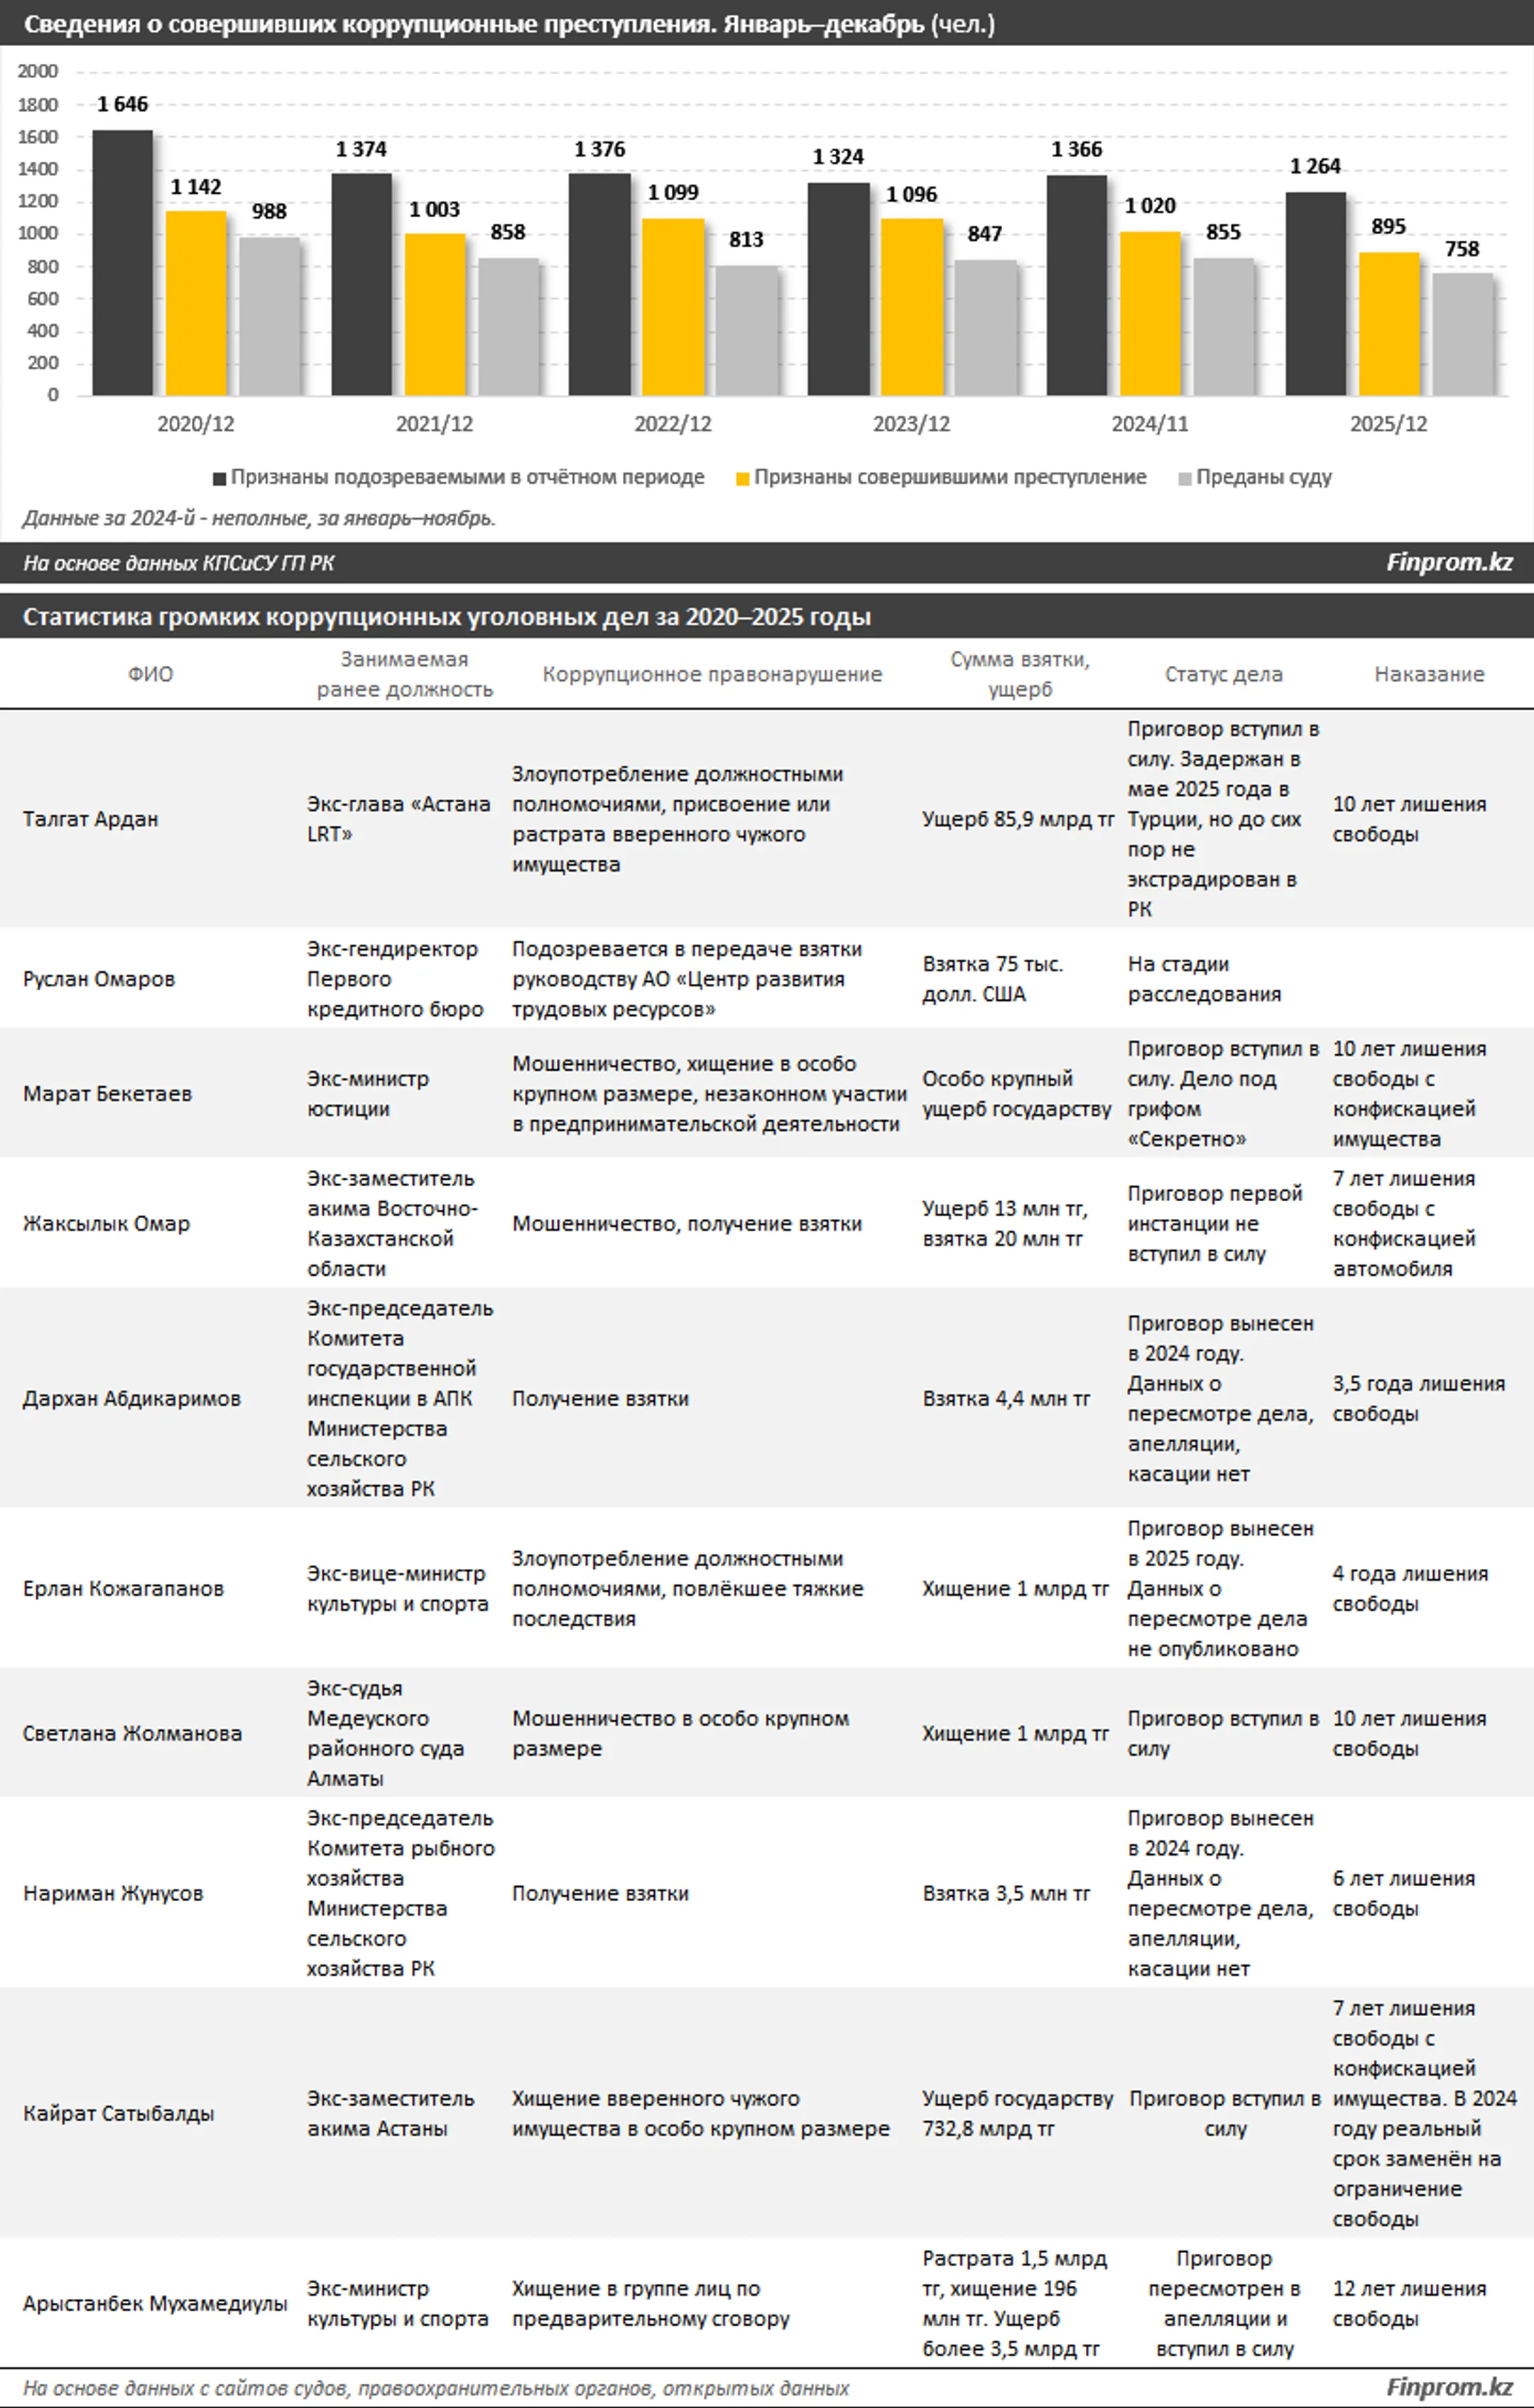Click the dark bar labeled 1 264

[1315, 294]
